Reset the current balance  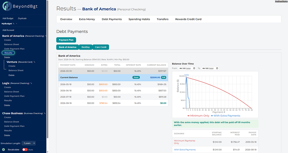[x=136, y=78]
